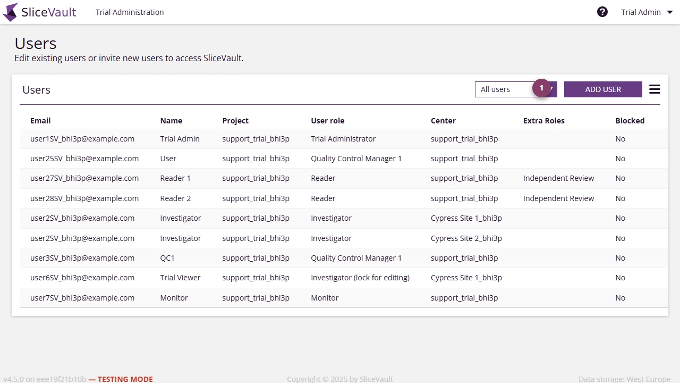Sort by the Project column header

235,121
